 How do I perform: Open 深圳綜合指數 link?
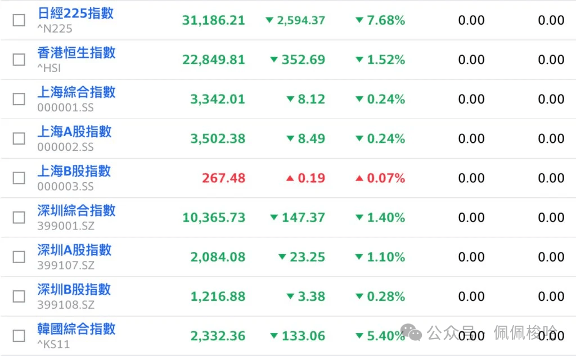tap(76, 210)
